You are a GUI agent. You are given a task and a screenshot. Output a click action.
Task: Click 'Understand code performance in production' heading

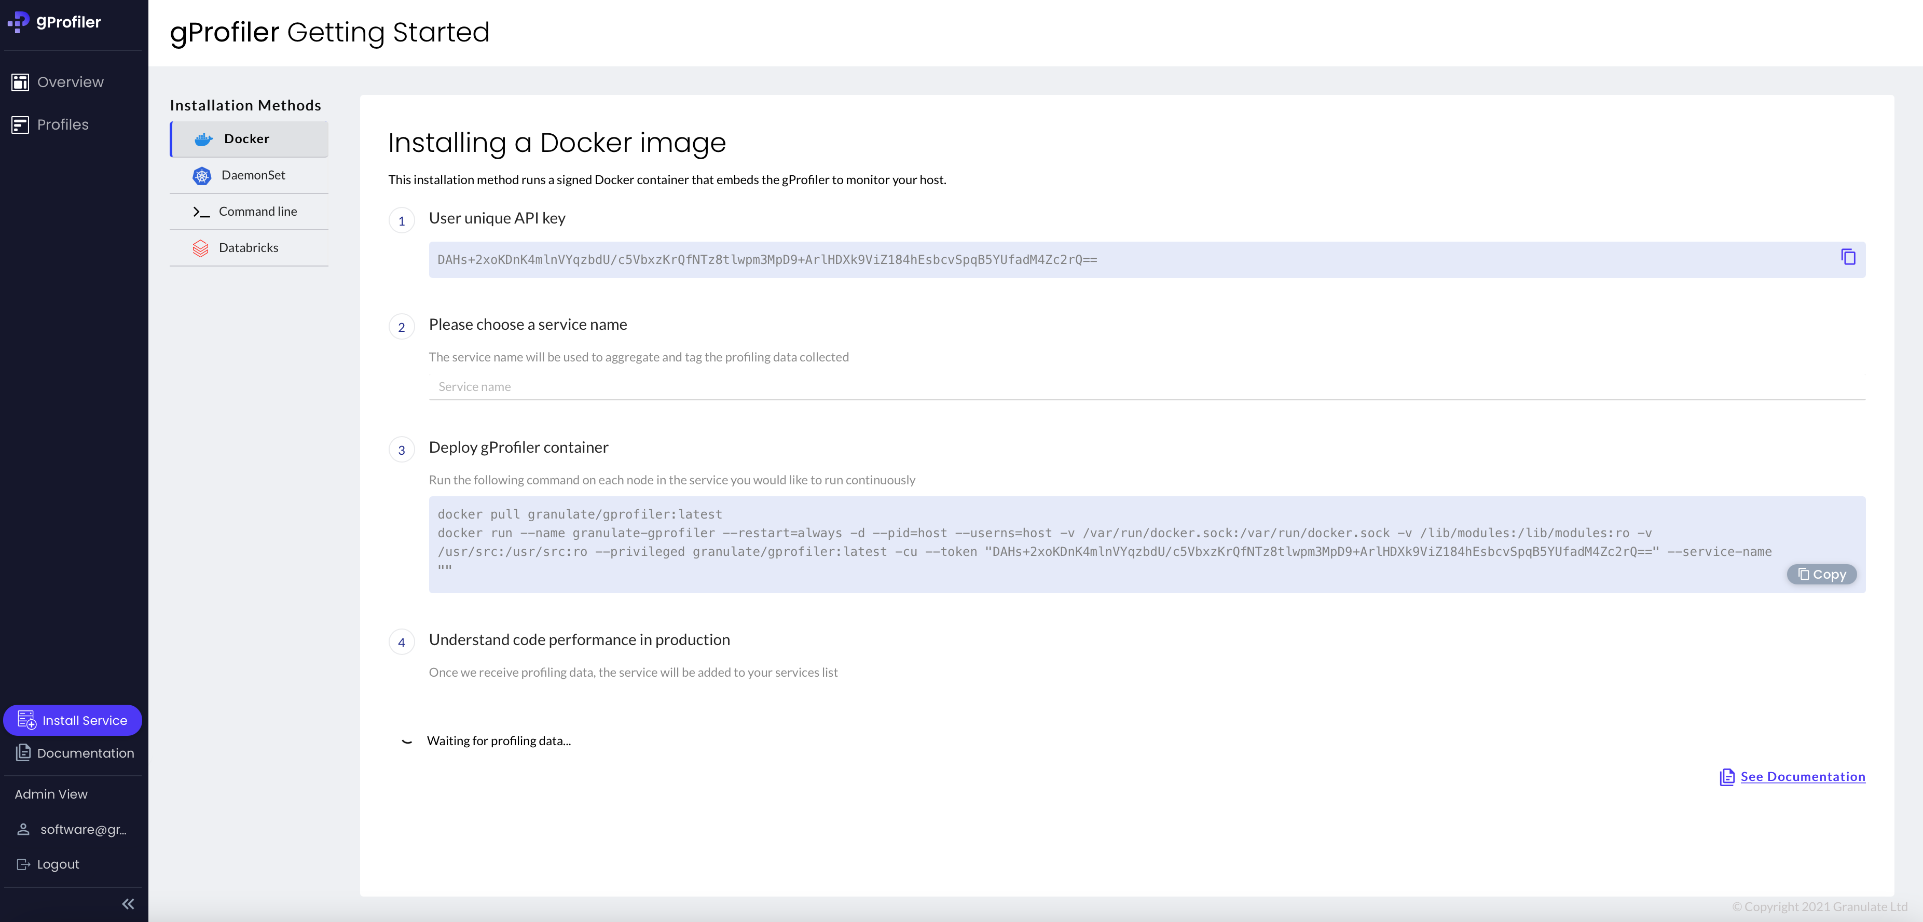click(579, 639)
